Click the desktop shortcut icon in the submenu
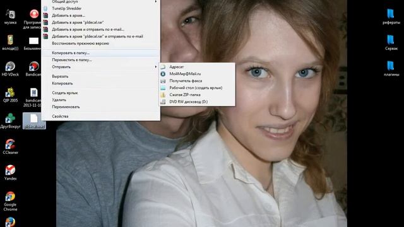The height and width of the screenshot is (227, 404). pyautogui.click(x=163, y=88)
